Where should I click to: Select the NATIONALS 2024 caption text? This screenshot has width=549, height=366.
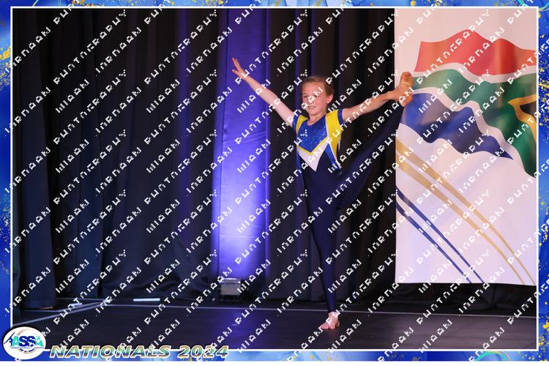pyautogui.click(x=139, y=351)
